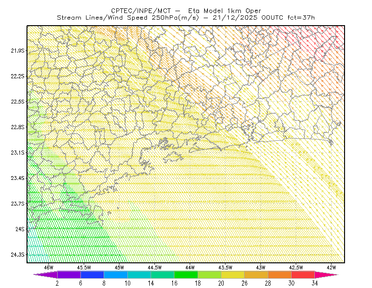
Task: Pick the gold 26–28 legend swatch
Action: [x=256, y=274]
